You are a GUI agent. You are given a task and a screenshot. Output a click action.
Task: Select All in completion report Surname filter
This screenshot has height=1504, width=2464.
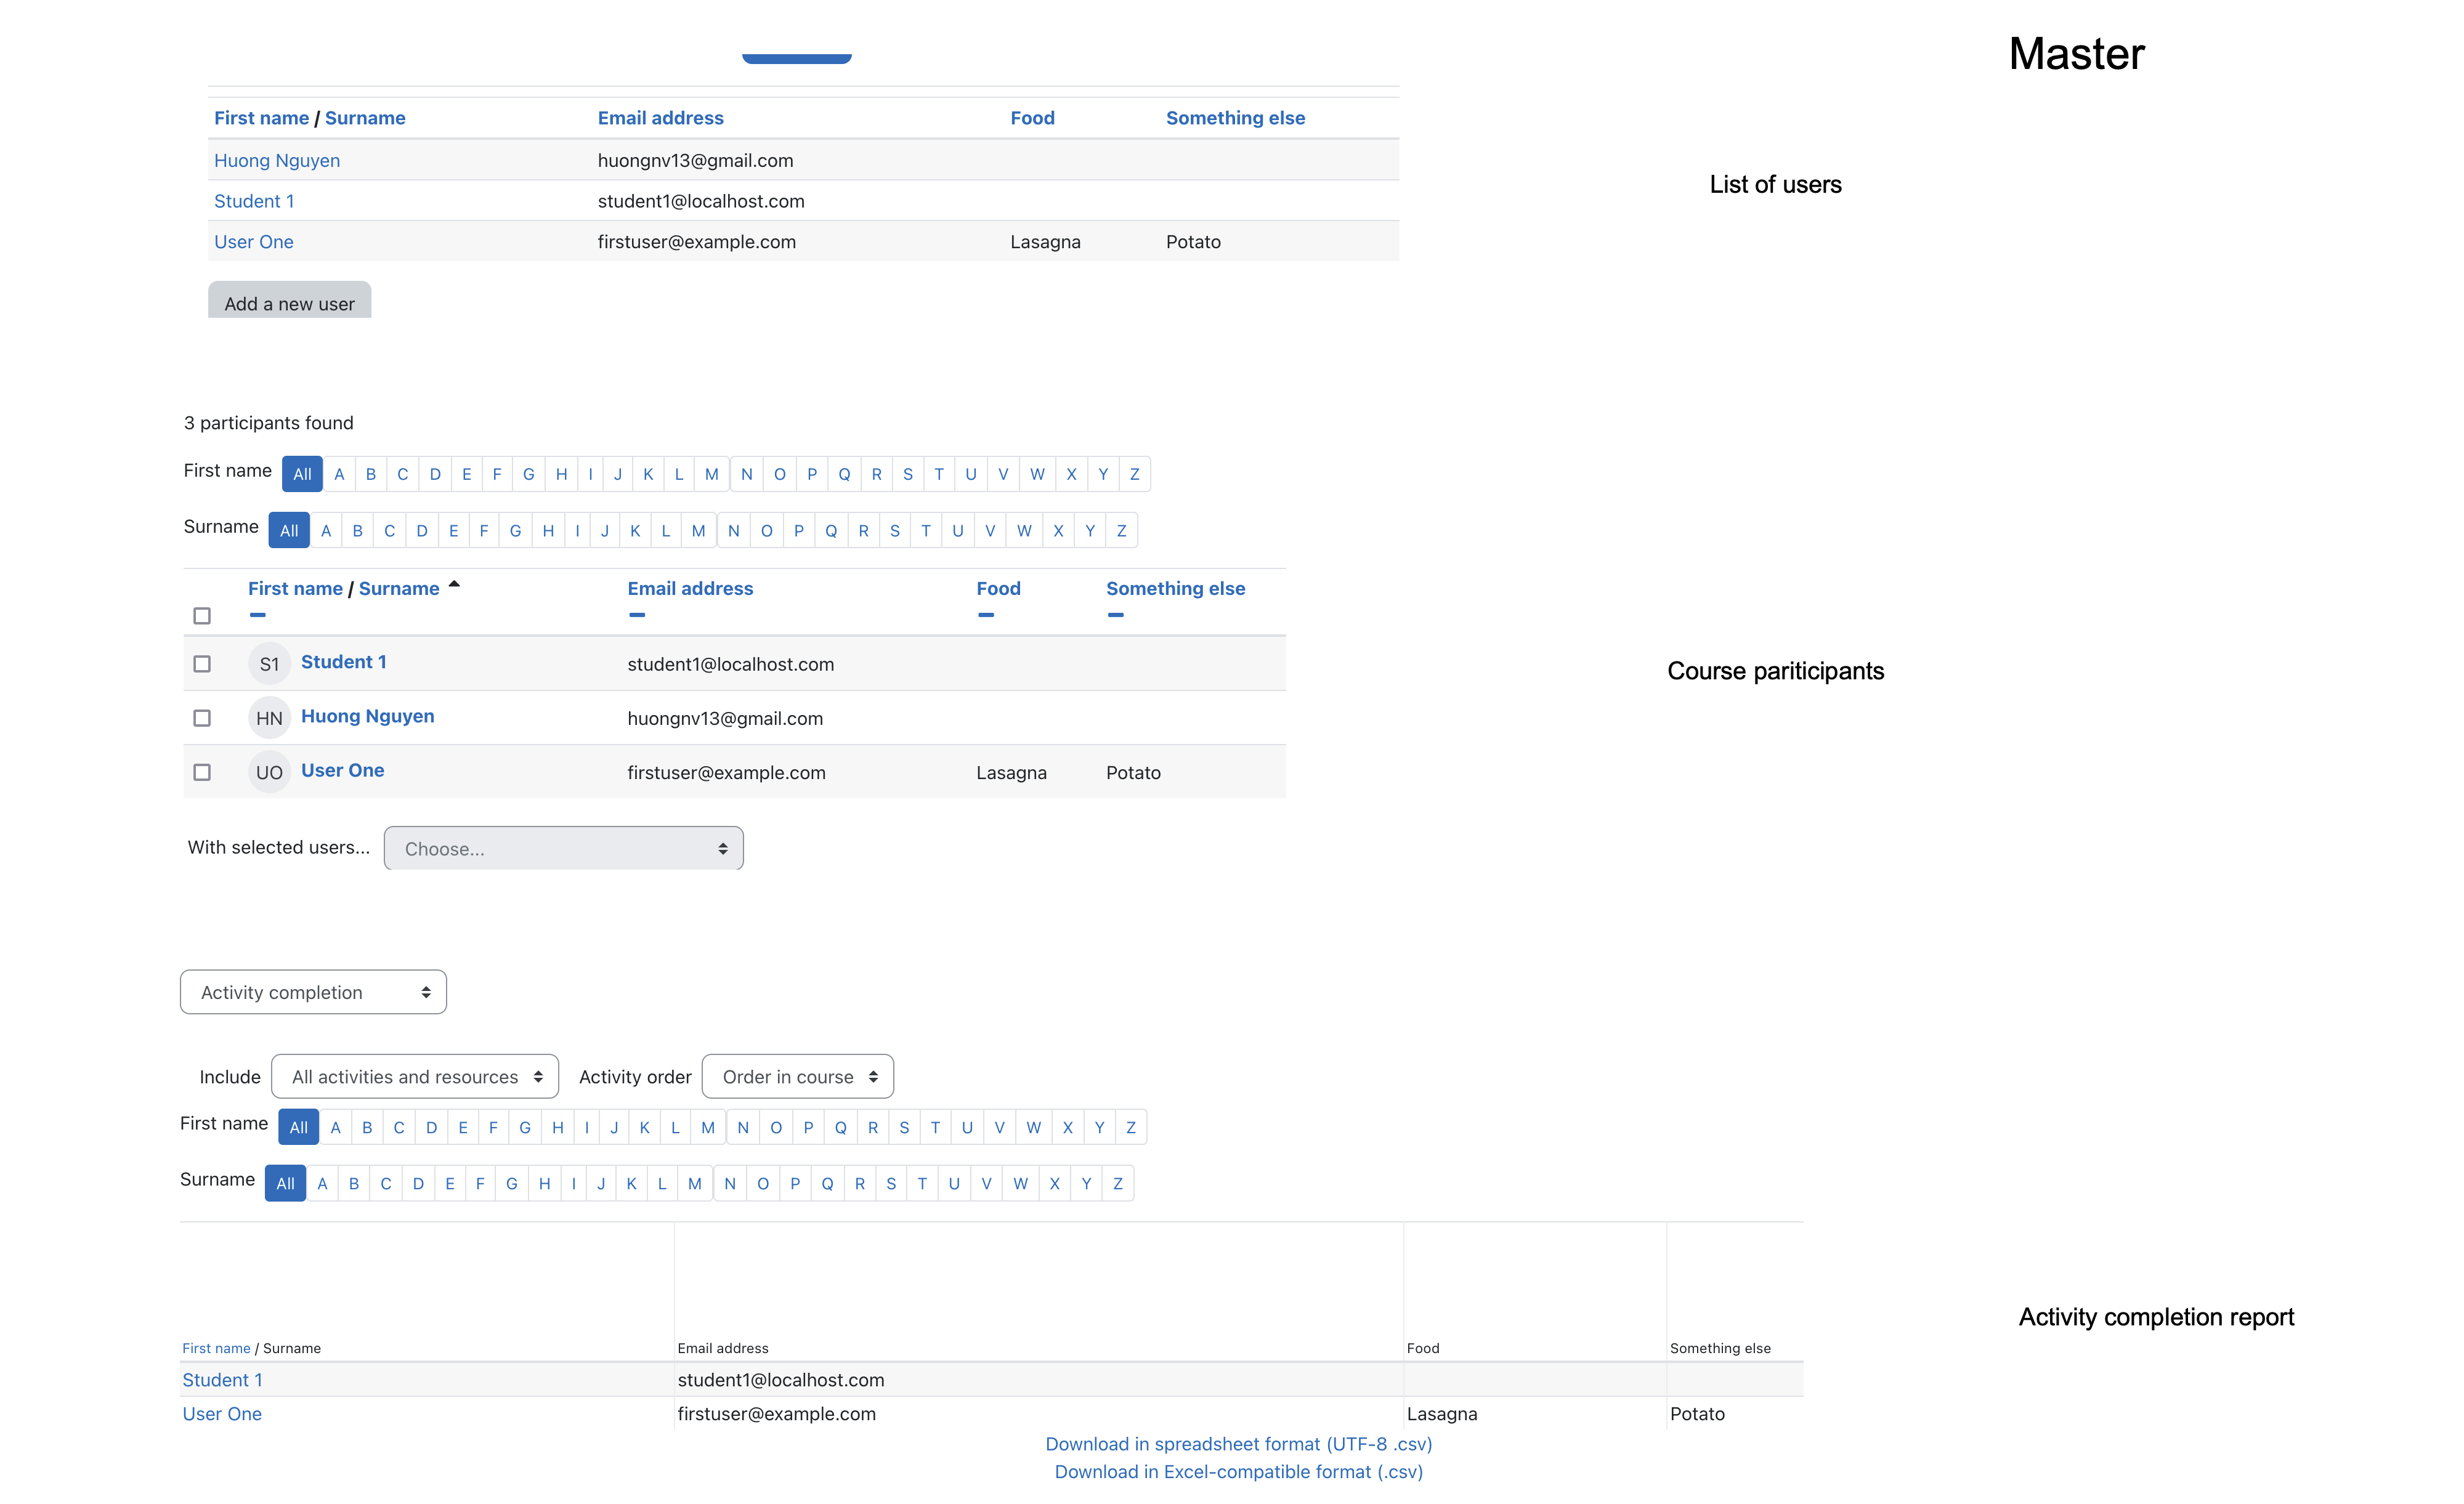pyautogui.click(x=285, y=1184)
